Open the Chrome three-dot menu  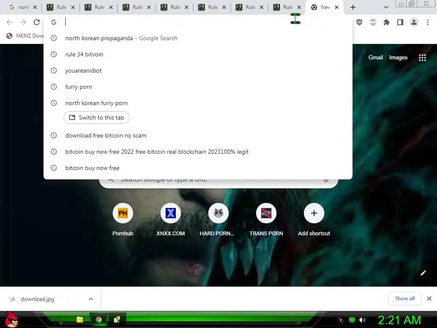(428, 22)
